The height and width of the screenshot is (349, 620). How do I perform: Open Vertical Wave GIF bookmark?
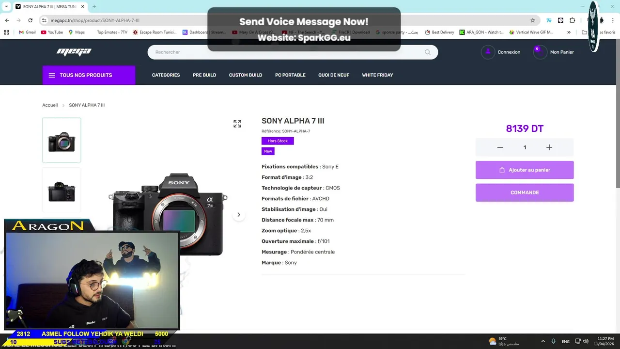[x=531, y=32]
